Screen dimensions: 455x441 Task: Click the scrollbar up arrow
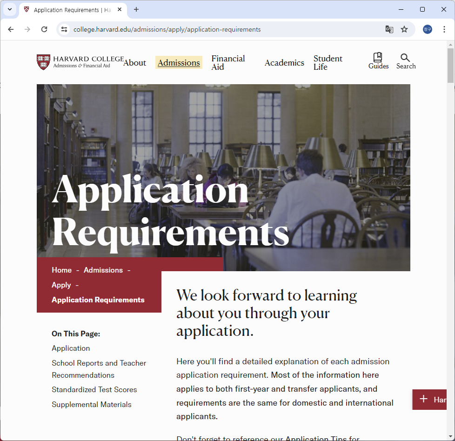[450, 45]
